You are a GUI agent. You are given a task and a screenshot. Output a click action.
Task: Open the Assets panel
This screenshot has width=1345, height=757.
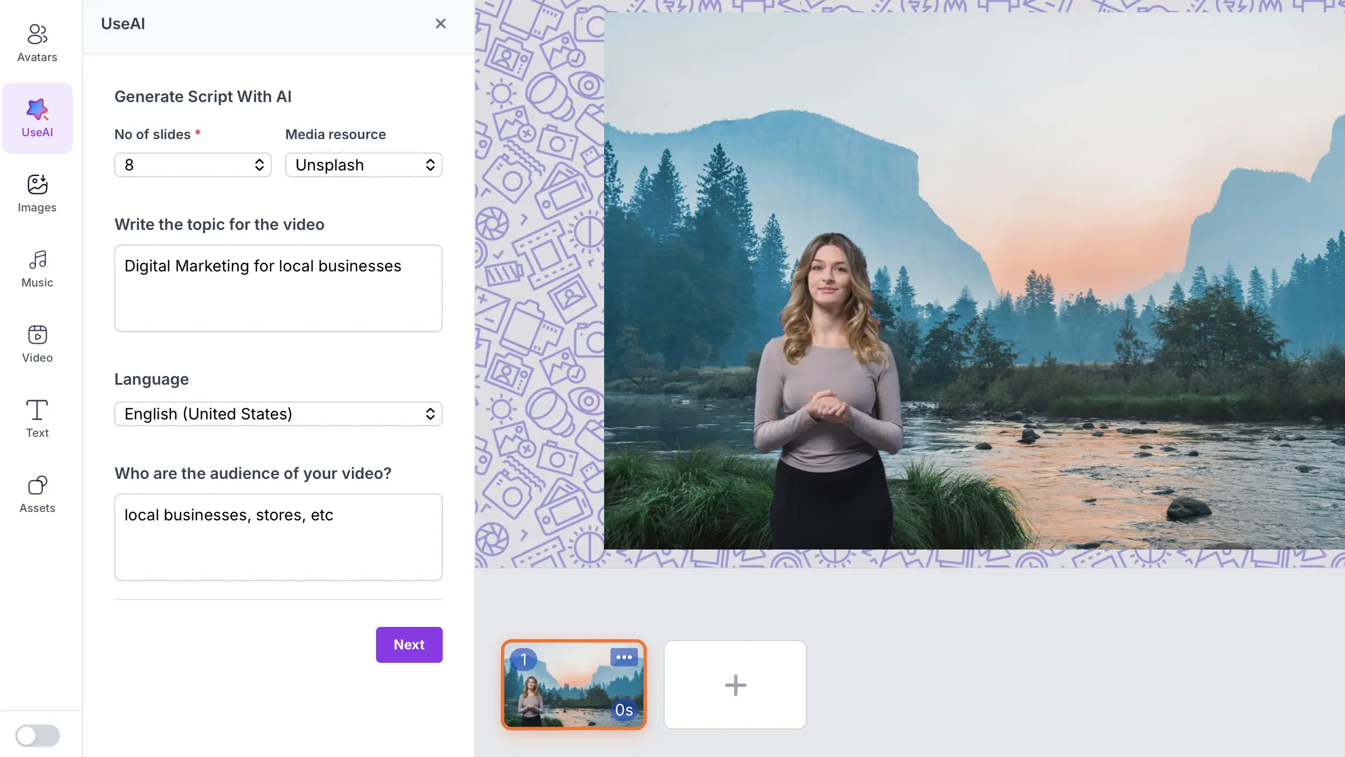pyautogui.click(x=37, y=493)
